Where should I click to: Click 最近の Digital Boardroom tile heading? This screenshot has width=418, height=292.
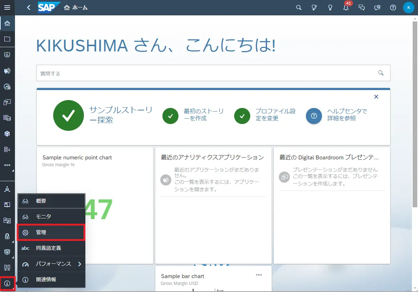tap(329, 158)
